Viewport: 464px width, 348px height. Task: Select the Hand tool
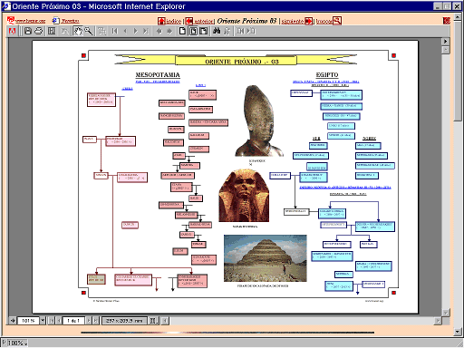point(78,31)
